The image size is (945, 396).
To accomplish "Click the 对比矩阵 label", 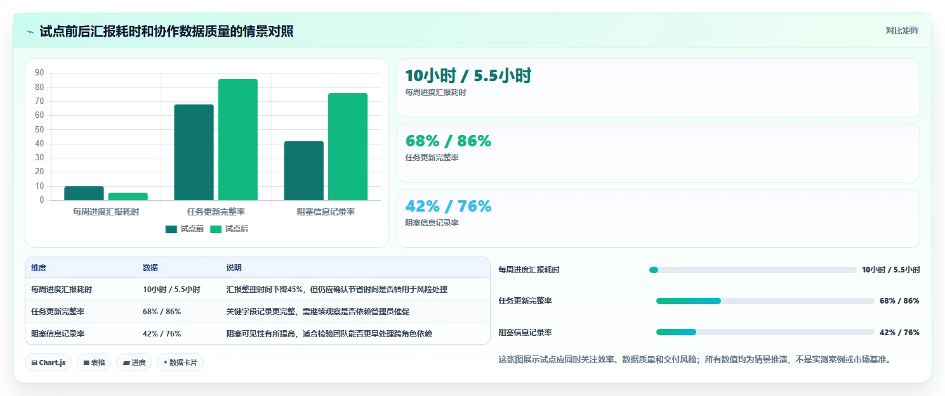I will (902, 30).
